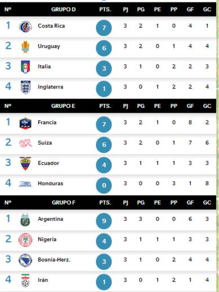Click the PTS. column header in Grupo E
The height and width of the screenshot is (292, 219).
(x=105, y=106)
